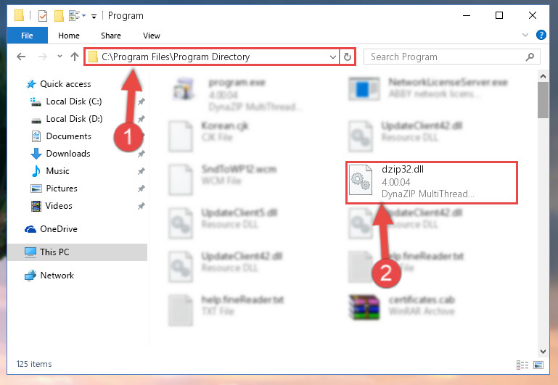The image size is (558, 385).
Task: Click into the Search Program field
Action: (x=446, y=57)
